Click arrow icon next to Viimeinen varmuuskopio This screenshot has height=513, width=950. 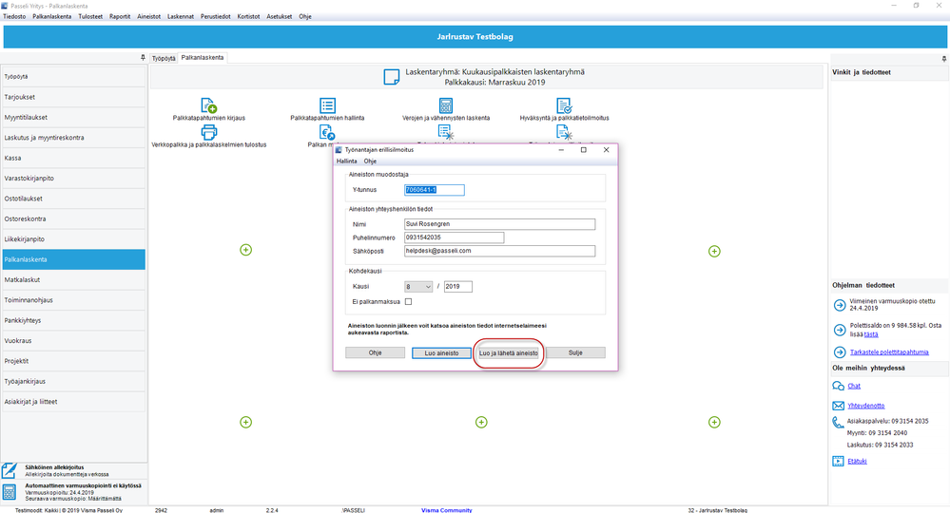(839, 306)
